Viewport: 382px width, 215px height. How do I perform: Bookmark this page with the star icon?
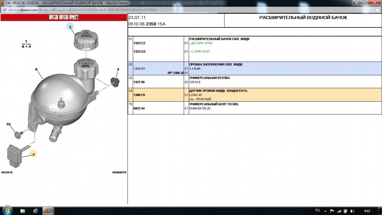pos(377,10)
